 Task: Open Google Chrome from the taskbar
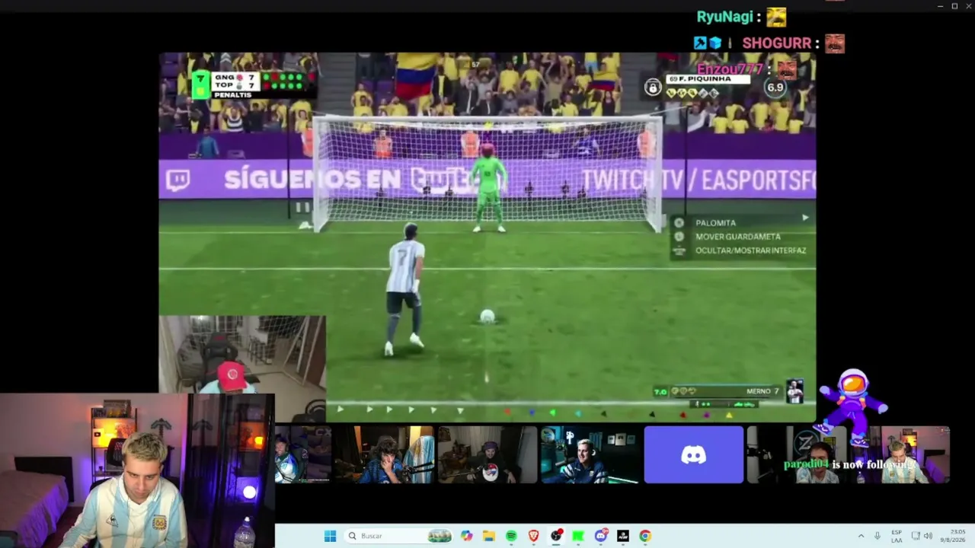click(x=645, y=536)
